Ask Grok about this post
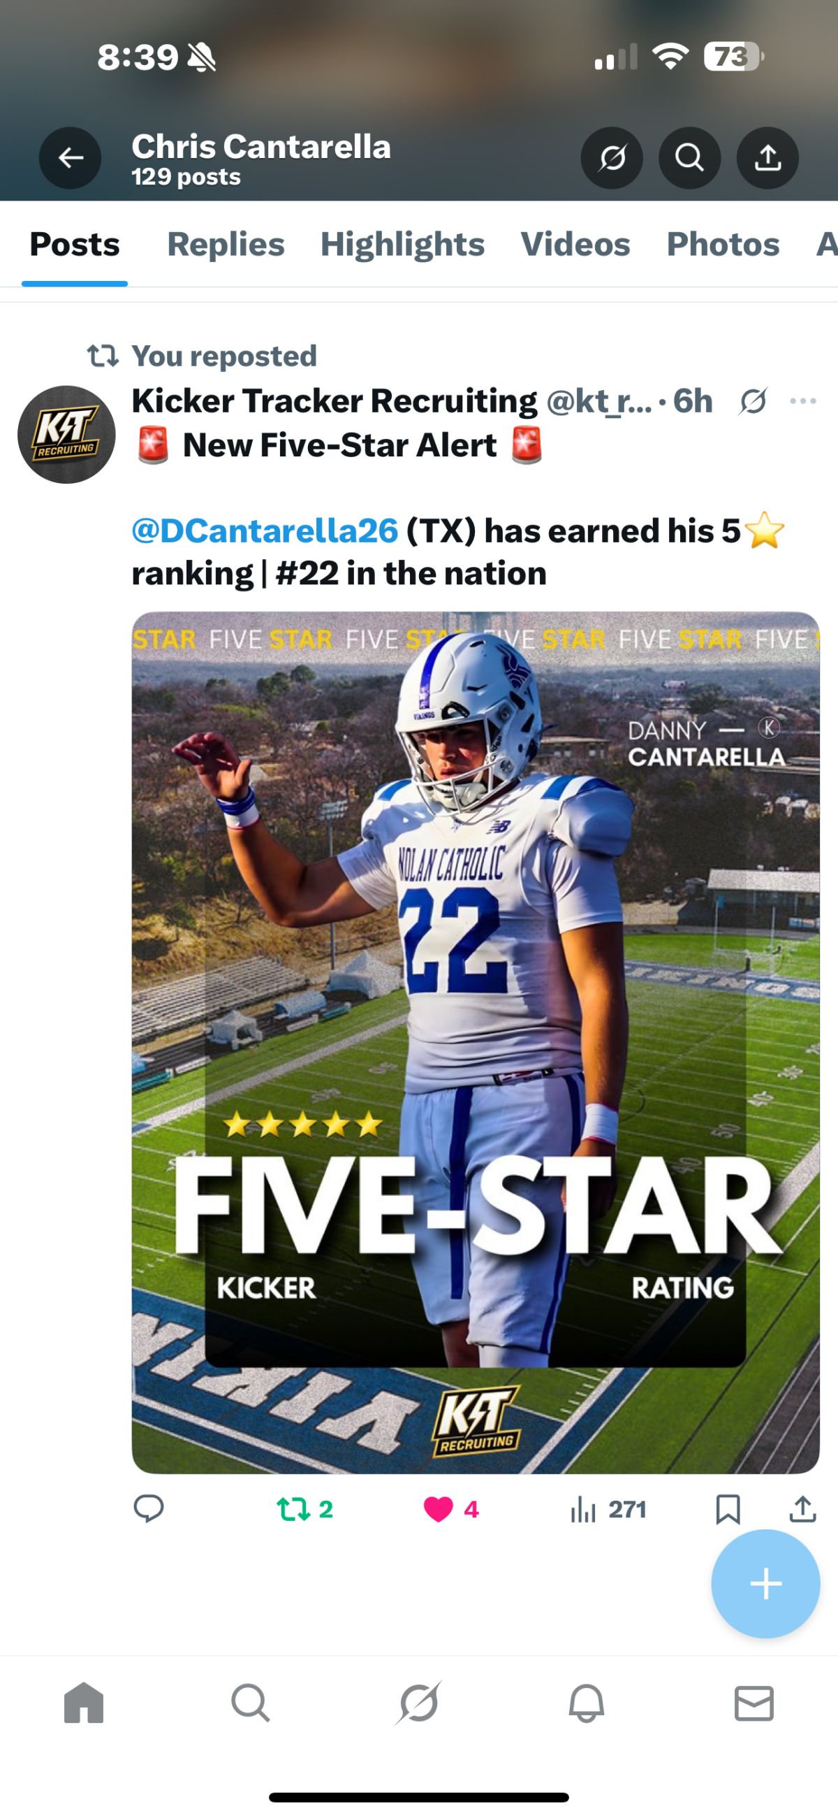838x1818 pixels. (753, 401)
